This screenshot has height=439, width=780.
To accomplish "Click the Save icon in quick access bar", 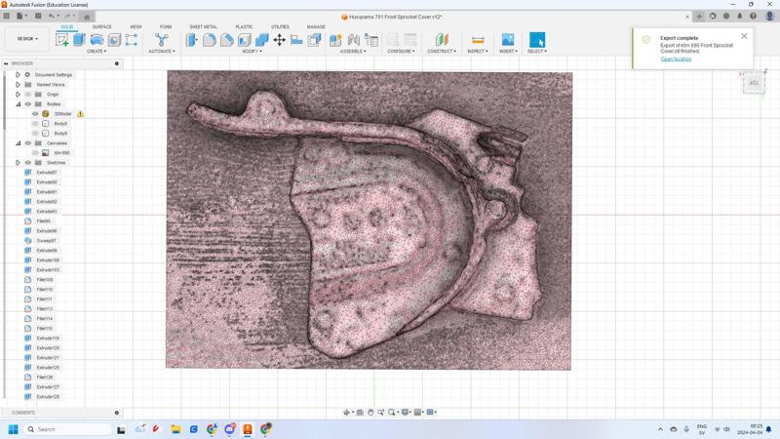I will [38, 16].
